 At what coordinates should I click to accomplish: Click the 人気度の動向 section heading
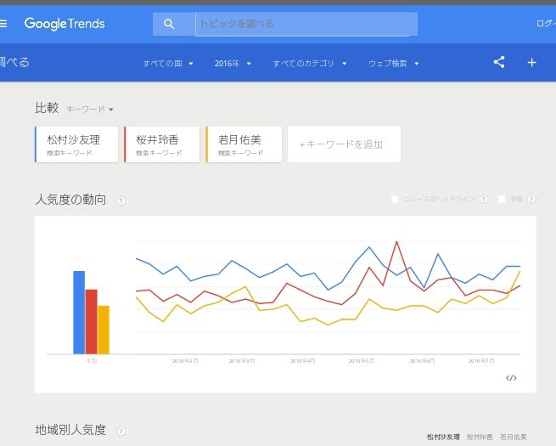coord(70,200)
